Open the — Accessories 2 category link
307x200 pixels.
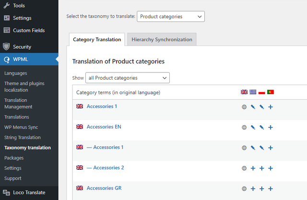click(x=106, y=168)
